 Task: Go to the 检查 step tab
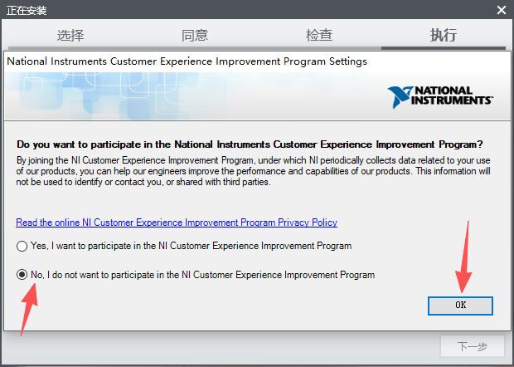point(319,36)
